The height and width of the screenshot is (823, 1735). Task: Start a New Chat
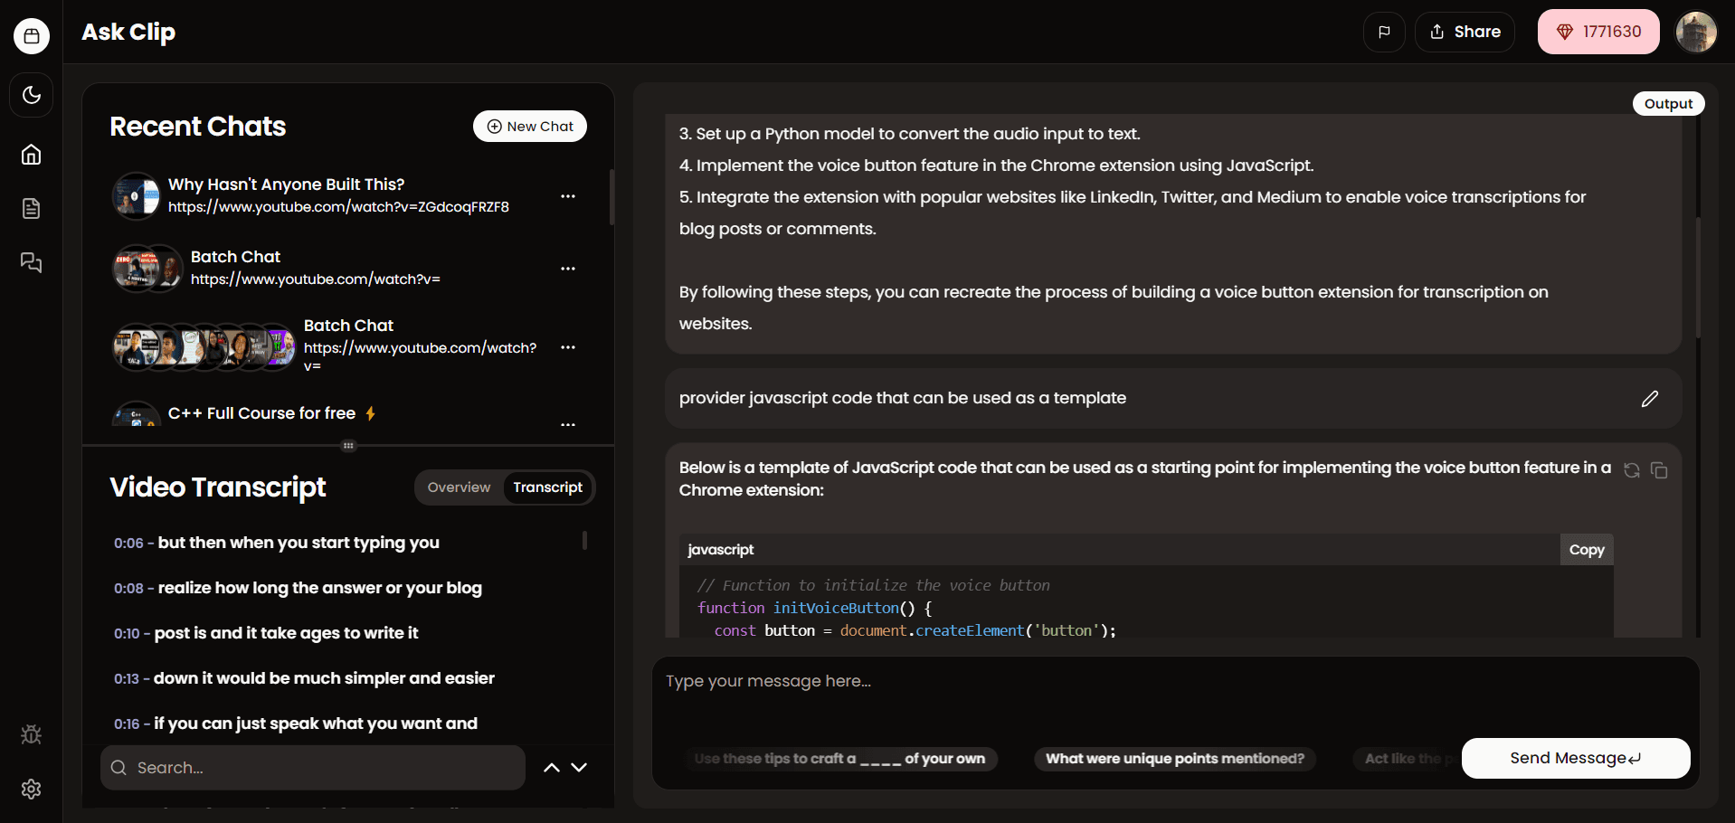529,126
